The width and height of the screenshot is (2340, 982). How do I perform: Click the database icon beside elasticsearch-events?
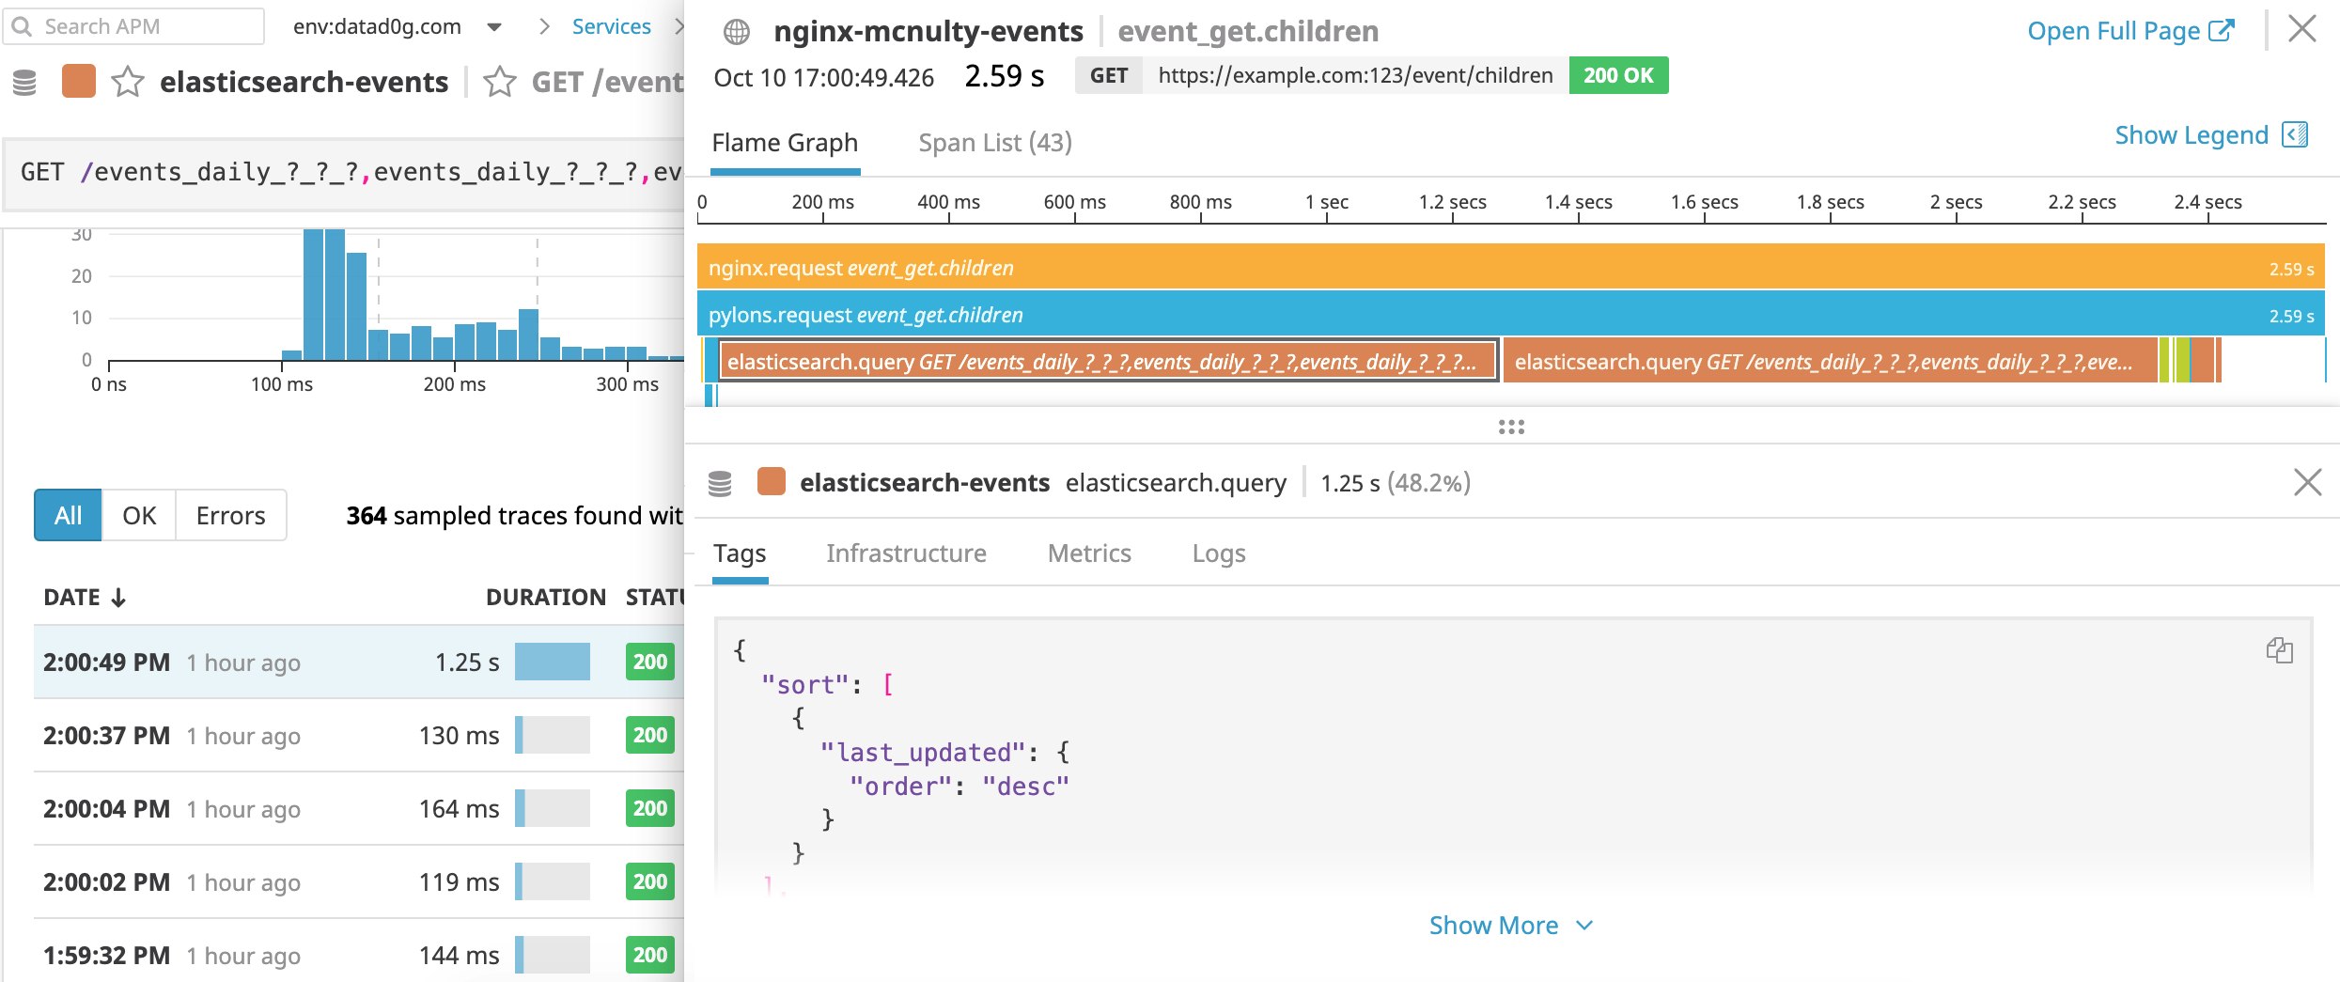click(x=25, y=83)
